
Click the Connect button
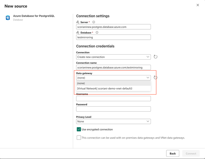[191, 153]
